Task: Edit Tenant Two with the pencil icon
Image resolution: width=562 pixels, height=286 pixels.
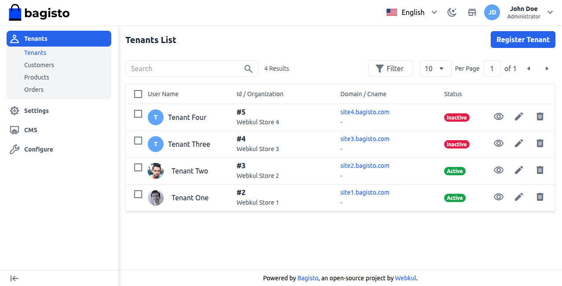Action: coord(519,170)
